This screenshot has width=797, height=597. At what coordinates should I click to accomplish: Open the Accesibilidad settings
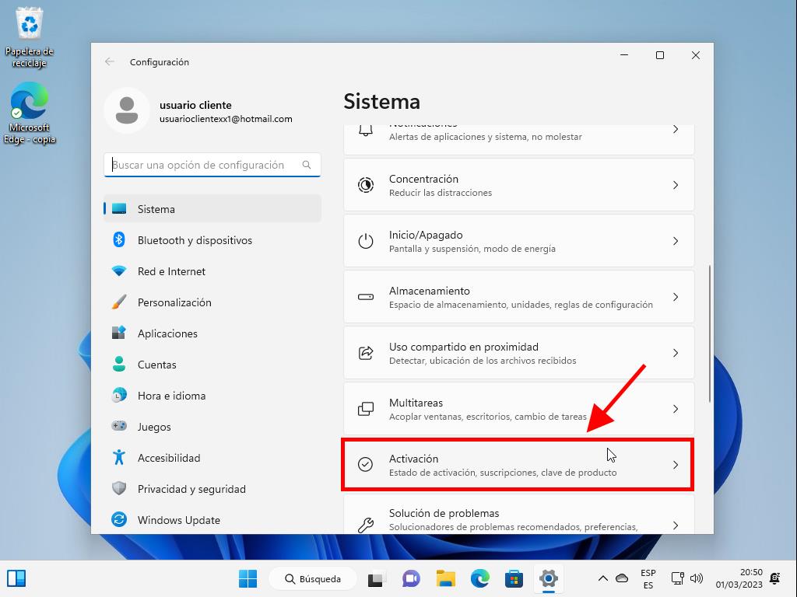point(169,458)
